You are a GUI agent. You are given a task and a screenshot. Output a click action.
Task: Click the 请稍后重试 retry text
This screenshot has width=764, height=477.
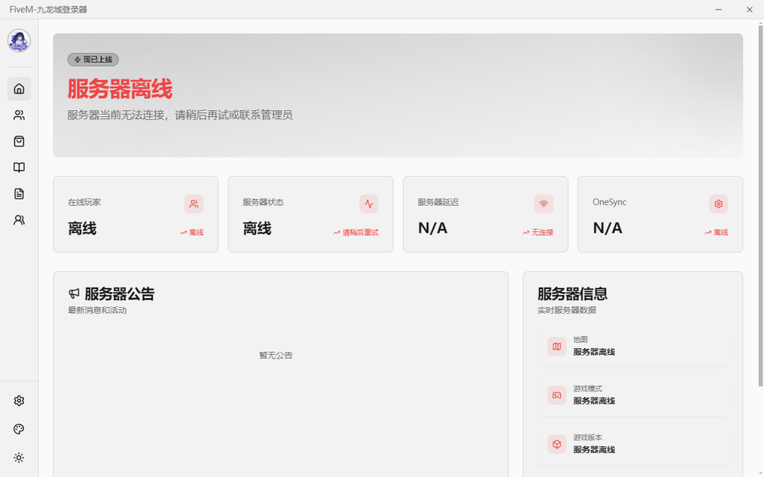360,233
